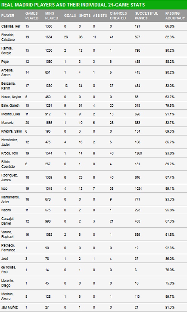The width and height of the screenshot is (187, 312).
Task: Click the Assists column header
Action: coord(100,16)
